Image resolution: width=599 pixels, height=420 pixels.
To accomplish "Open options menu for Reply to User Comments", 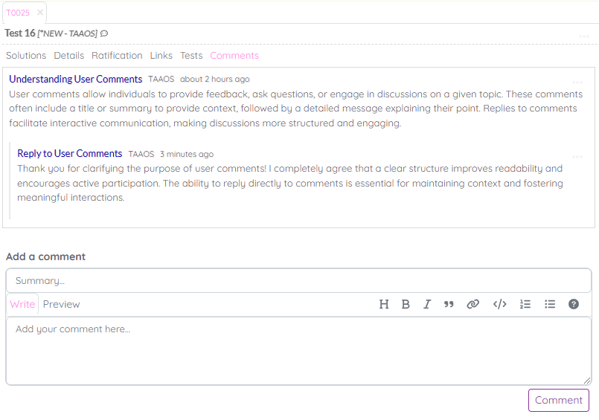I will [577, 156].
